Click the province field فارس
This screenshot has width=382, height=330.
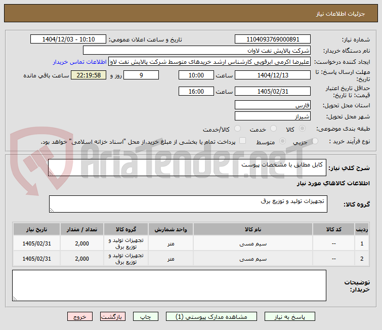click(273, 105)
